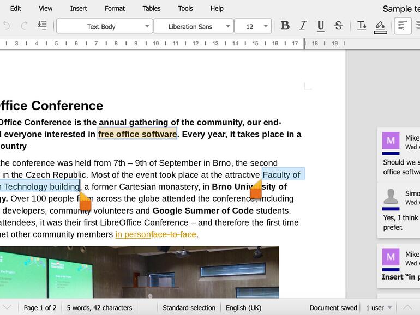Viewport: 420px width, 315px height.
Task: Click the undo arrow icon
Action: (7, 26)
